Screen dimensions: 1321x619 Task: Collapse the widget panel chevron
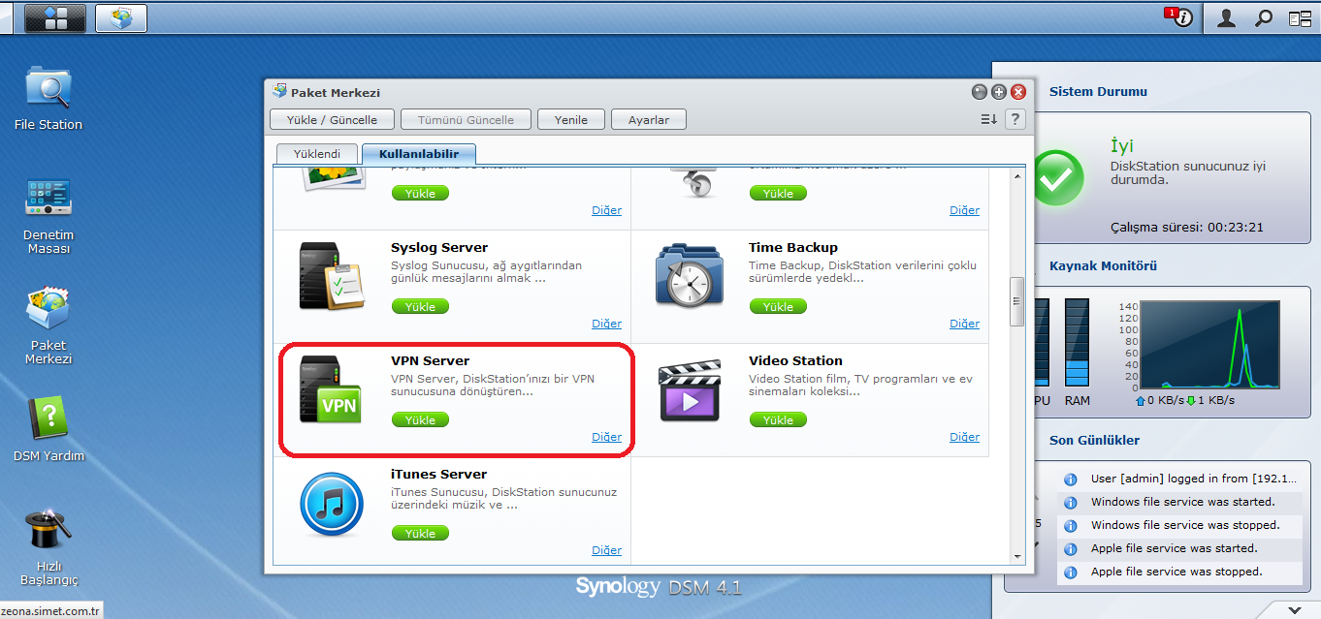(1295, 609)
